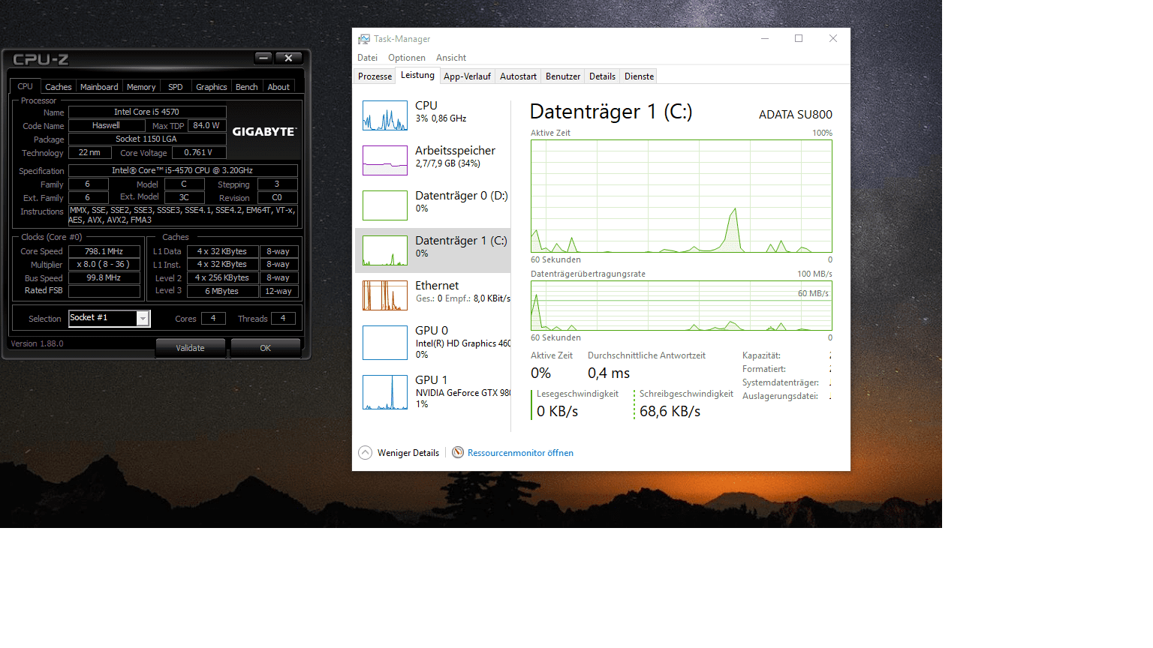
Task: Click Schreibgeschwindigkeit value 68,6 KB/s
Action: click(670, 411)
